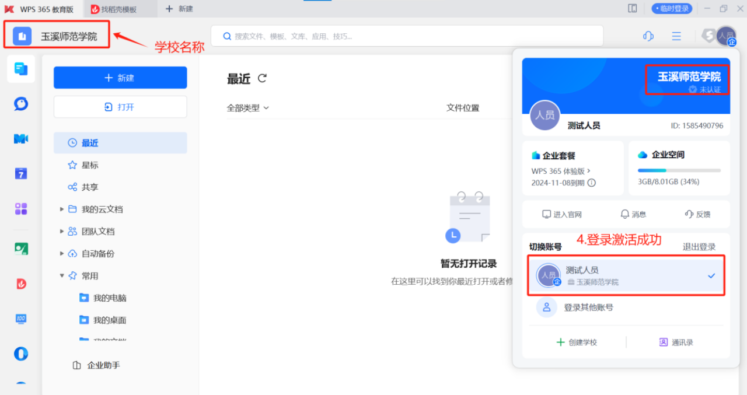Viewport: 747px width, 395px height.
Task: Expand the 我的云文档 tree node
Action: 62,209
